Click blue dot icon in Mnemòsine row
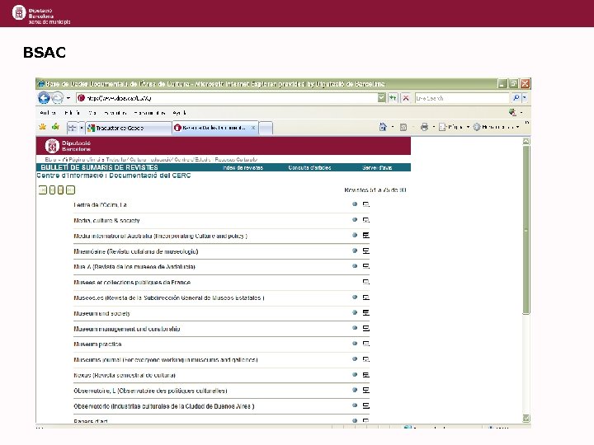Screen dimensions: 594x445 pos(355,251)
